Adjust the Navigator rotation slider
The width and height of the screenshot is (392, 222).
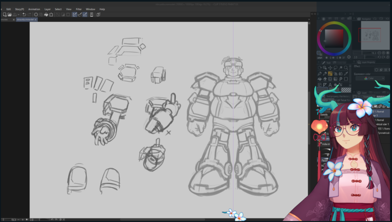pyautogui.click(x=365, y=57)
